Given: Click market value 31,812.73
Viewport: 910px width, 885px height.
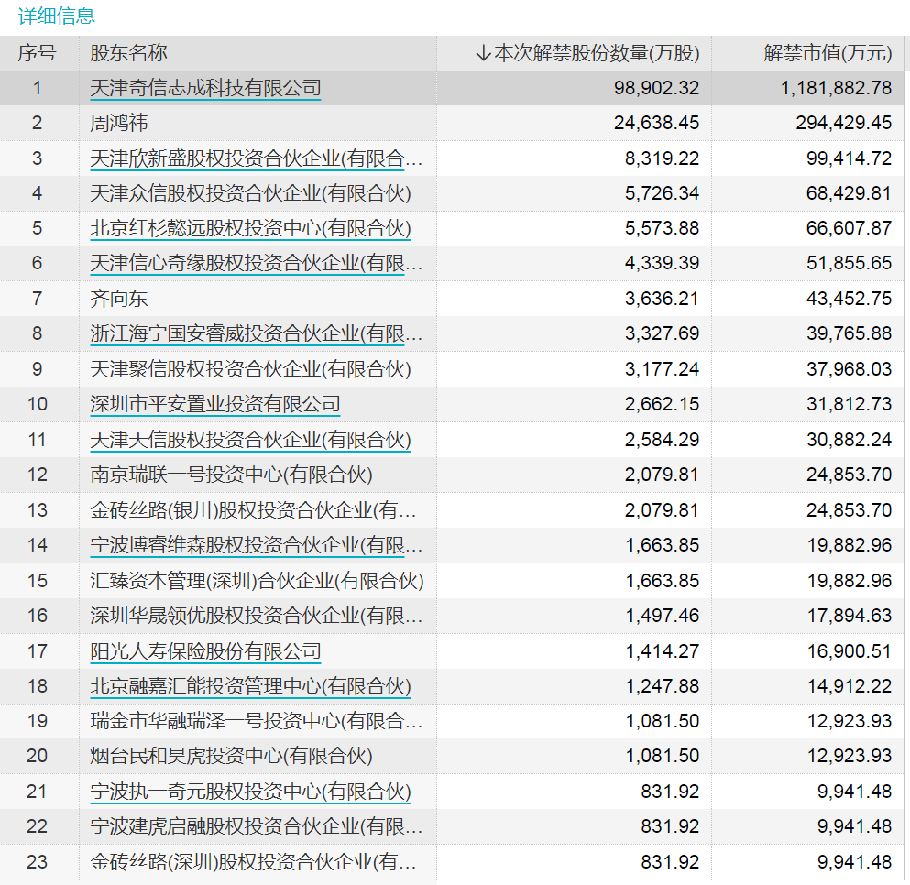Looking at the screenshot, I should click(x=850, y=404).
